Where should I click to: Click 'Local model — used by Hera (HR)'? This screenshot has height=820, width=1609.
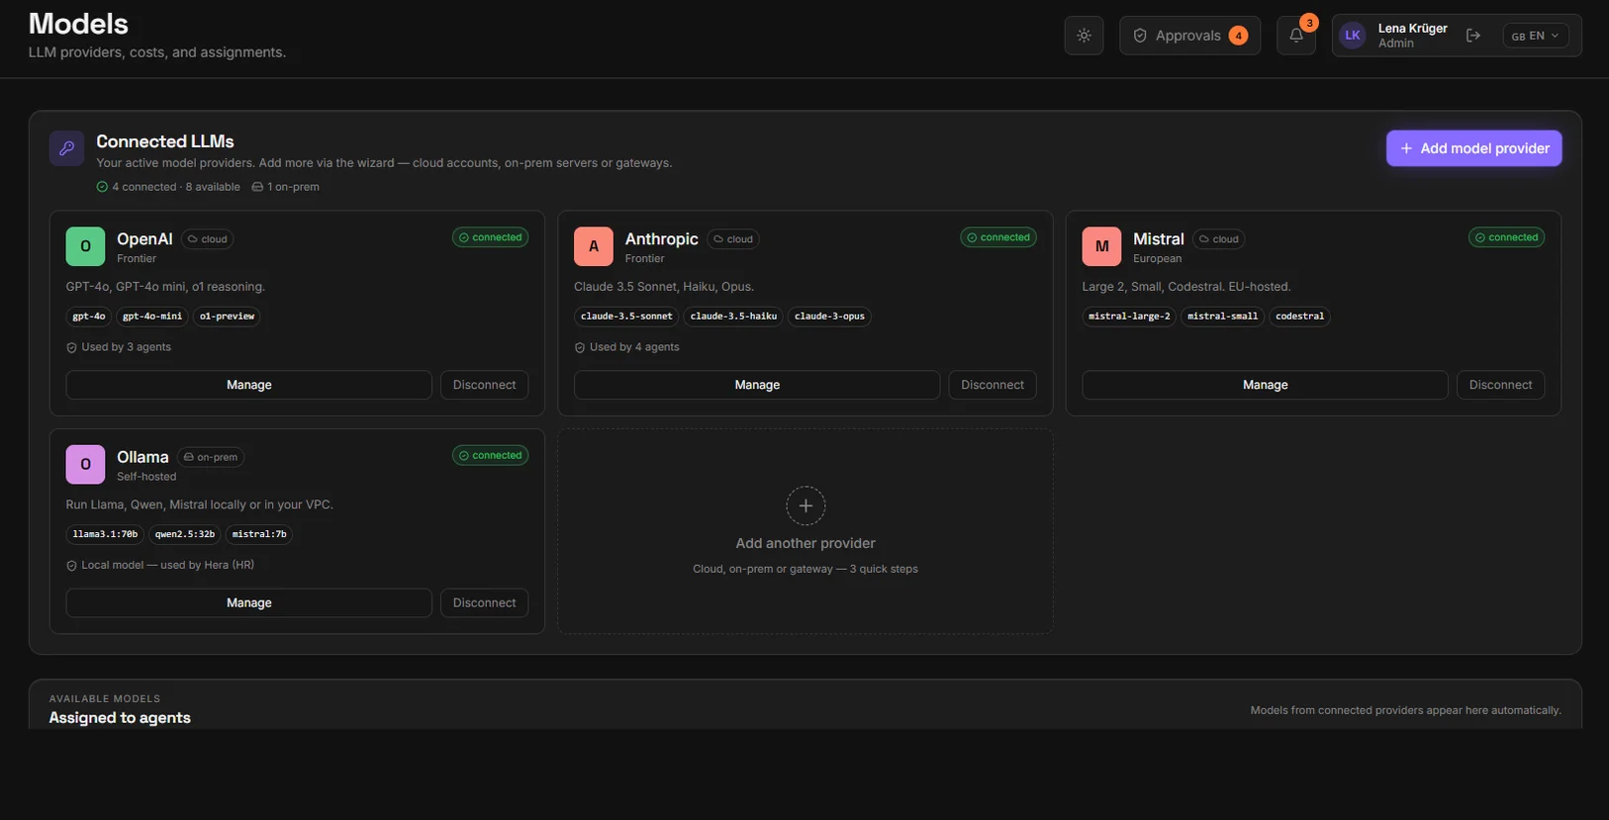click(167, 565)
